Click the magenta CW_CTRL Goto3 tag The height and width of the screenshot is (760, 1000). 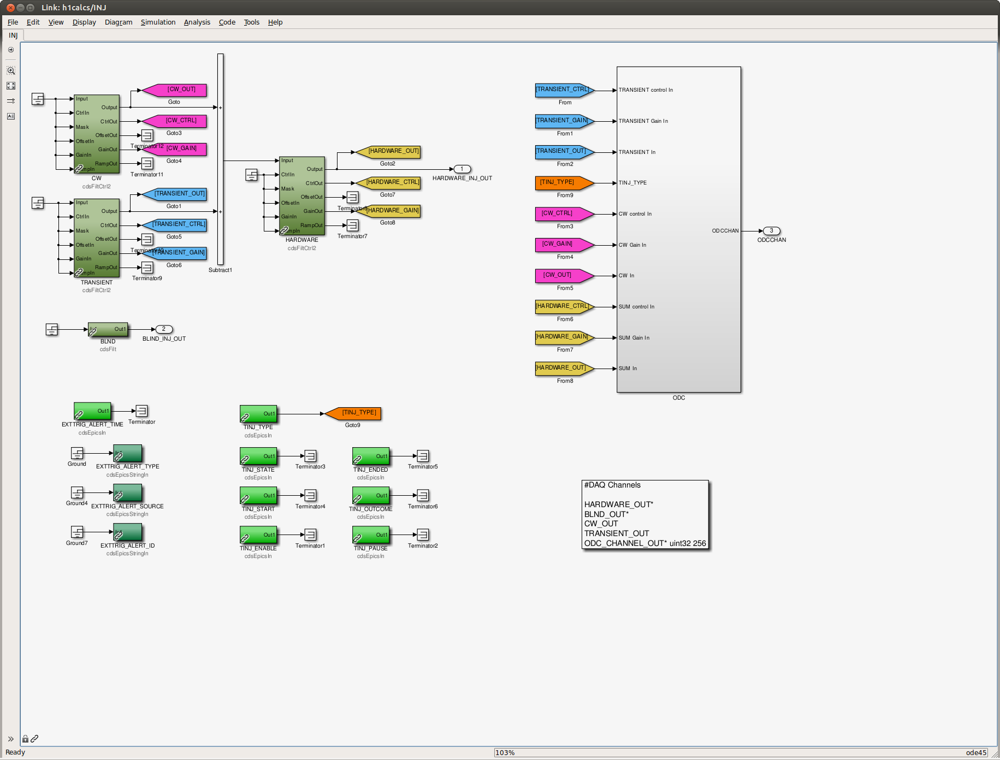pos(175,121)
